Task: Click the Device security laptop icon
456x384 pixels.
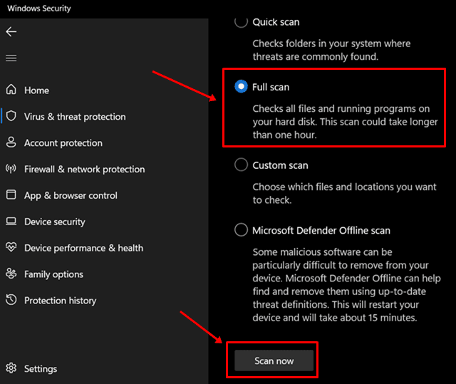Action: [x=11, y=222]
